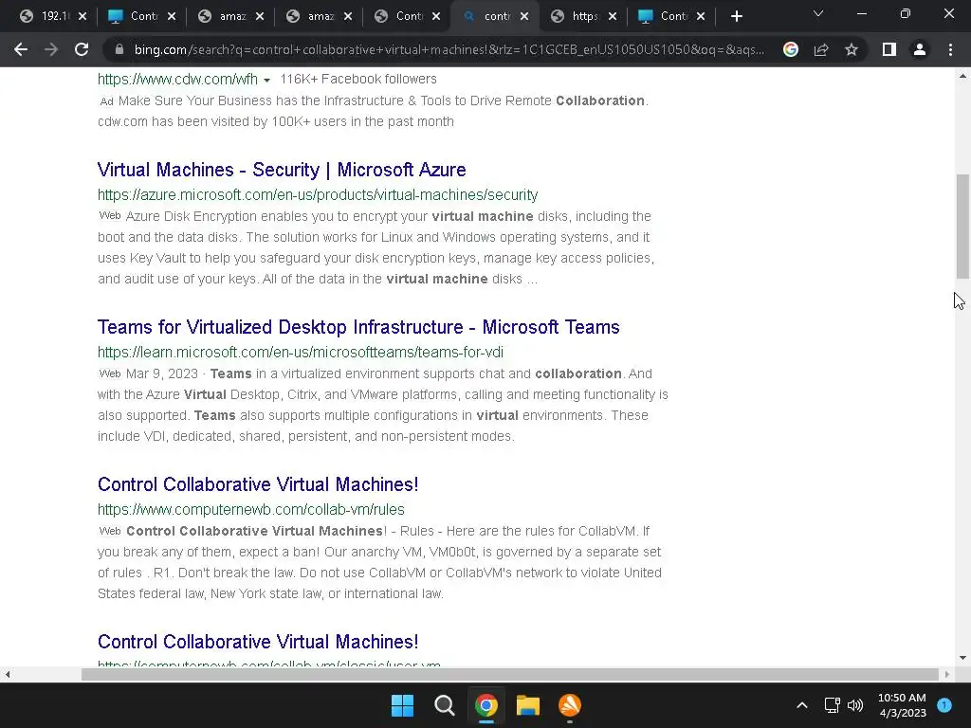Reload the current Bing page
This screenshot has width=971, height=728.
pos(82,49)
